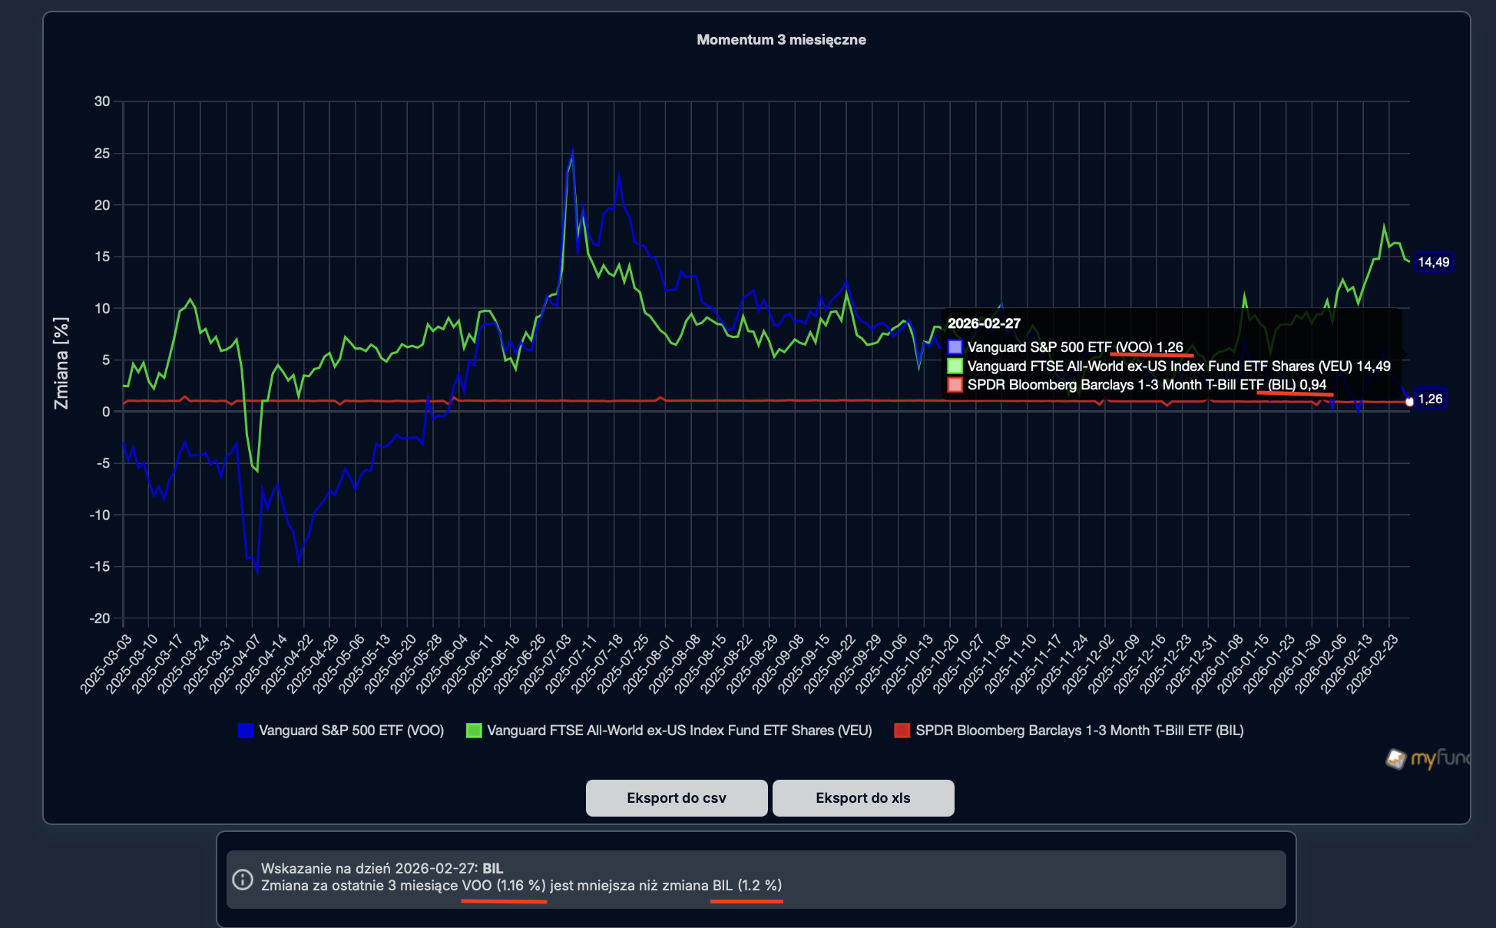Toggle BIL series via red legend swatch

tap(902, 731)
